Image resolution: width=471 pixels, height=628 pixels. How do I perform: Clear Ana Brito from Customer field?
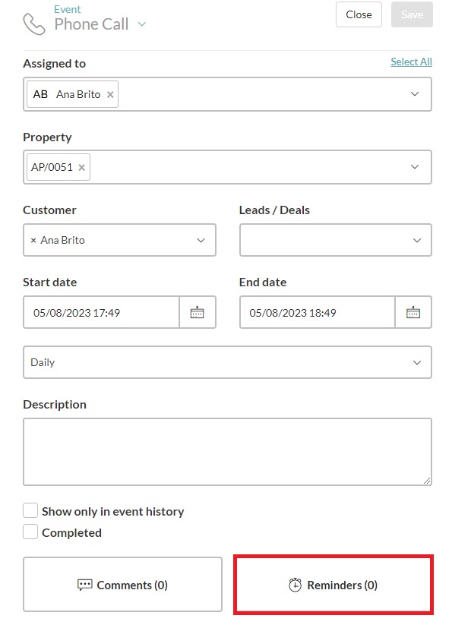coord(33,240)
